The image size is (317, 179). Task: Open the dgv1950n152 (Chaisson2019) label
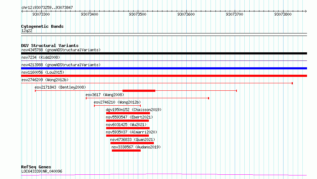pyautogui.click(x=134, y=110)
